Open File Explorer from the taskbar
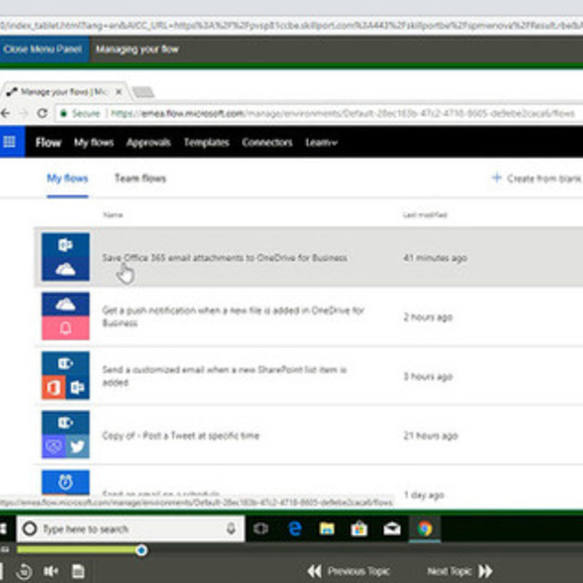Screen dimensions: 583x583 pyautogui.click(x=326, y=528)
